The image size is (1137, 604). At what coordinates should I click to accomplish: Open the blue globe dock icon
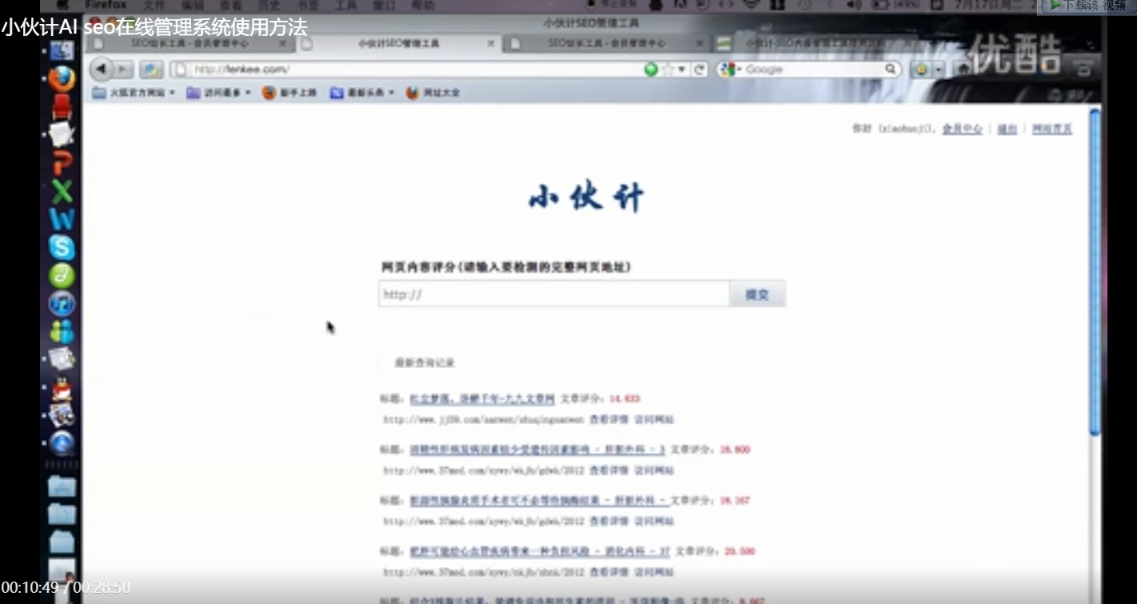click(62, 443)
